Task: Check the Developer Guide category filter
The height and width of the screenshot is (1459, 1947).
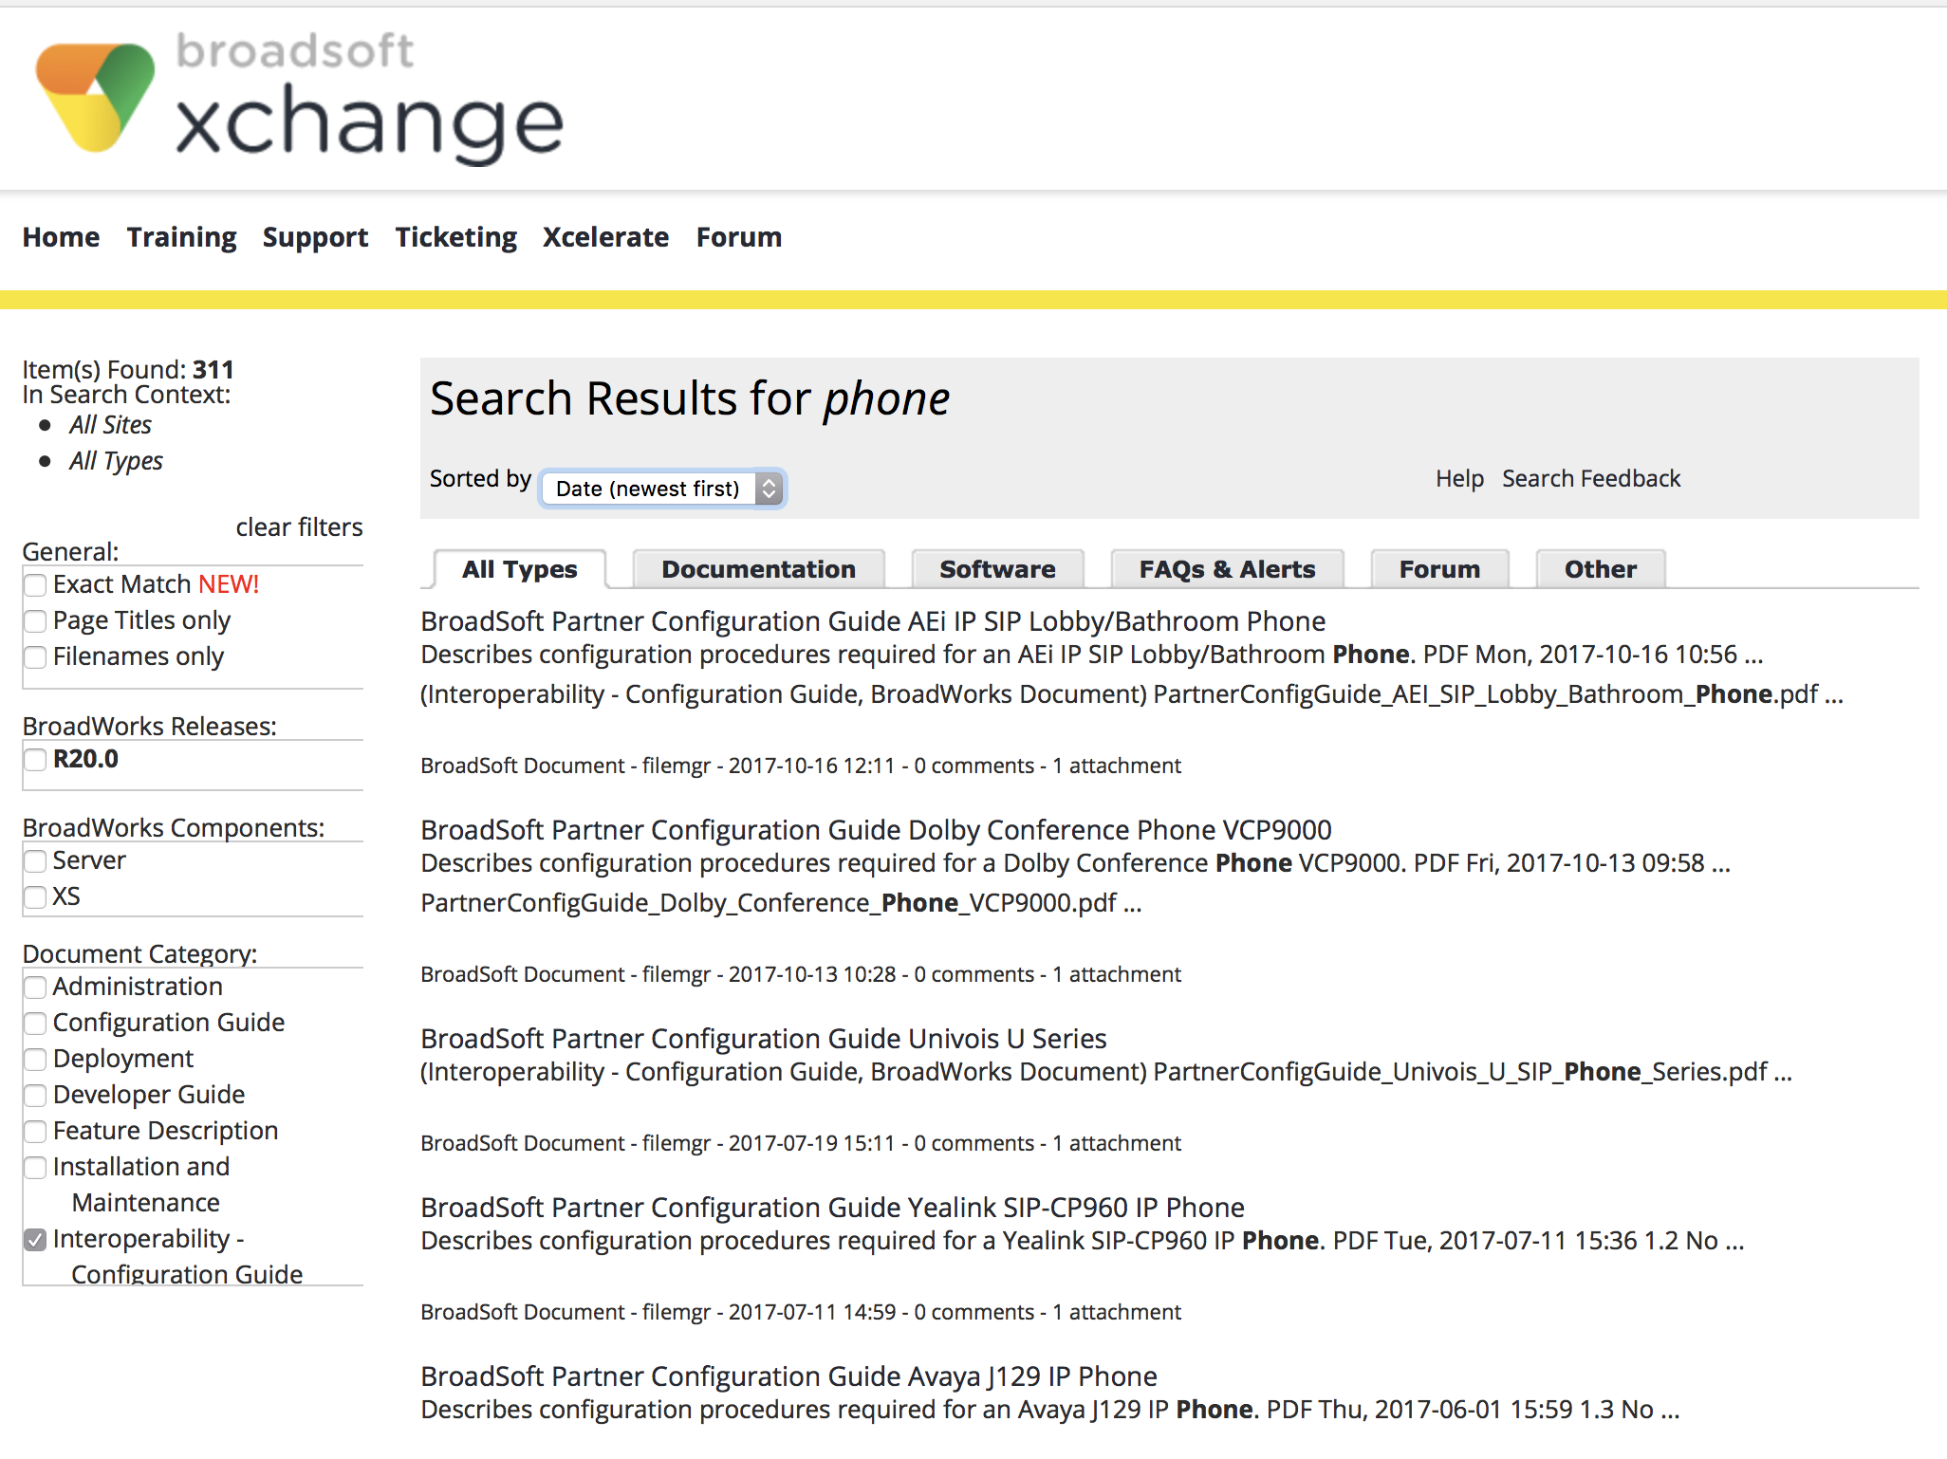Action: (35, 1096)
